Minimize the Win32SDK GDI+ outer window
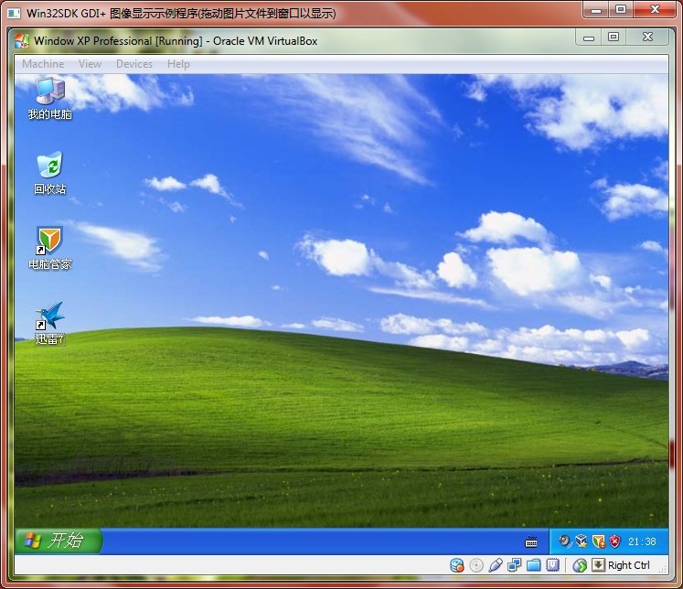 pos(596,9)
